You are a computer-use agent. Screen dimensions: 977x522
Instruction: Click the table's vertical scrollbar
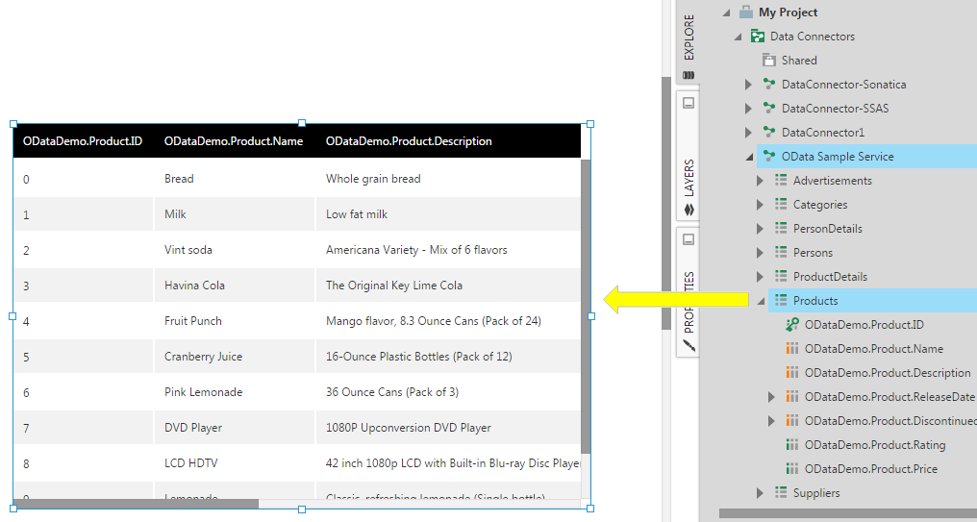(586, 308)
